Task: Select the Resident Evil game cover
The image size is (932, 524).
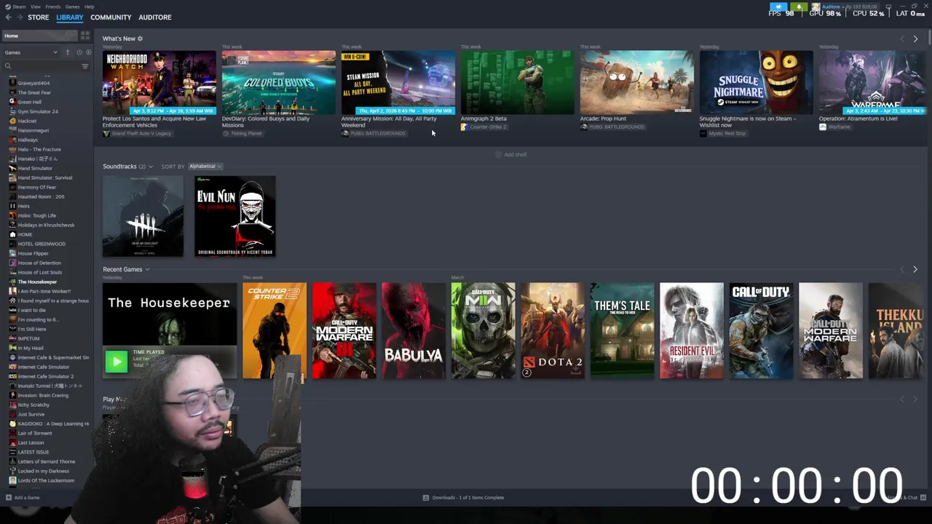Action: coord(692,330)
